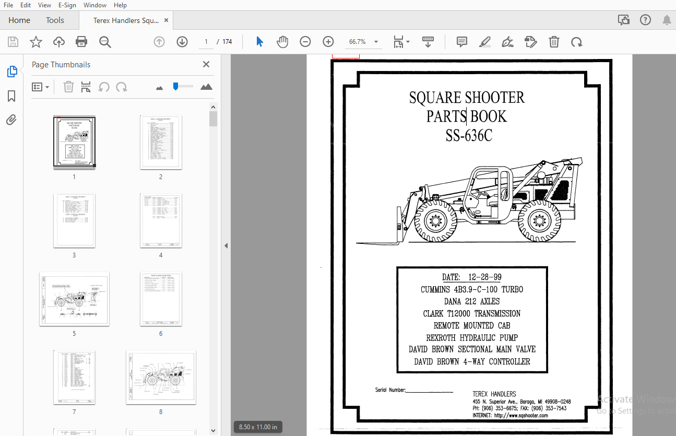Print the document
The image size is (676, 436).
coord(81,42)
